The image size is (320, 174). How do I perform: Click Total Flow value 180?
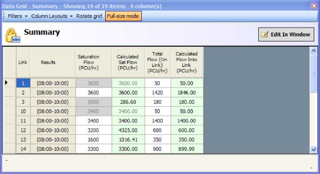[x=158, y=102]
